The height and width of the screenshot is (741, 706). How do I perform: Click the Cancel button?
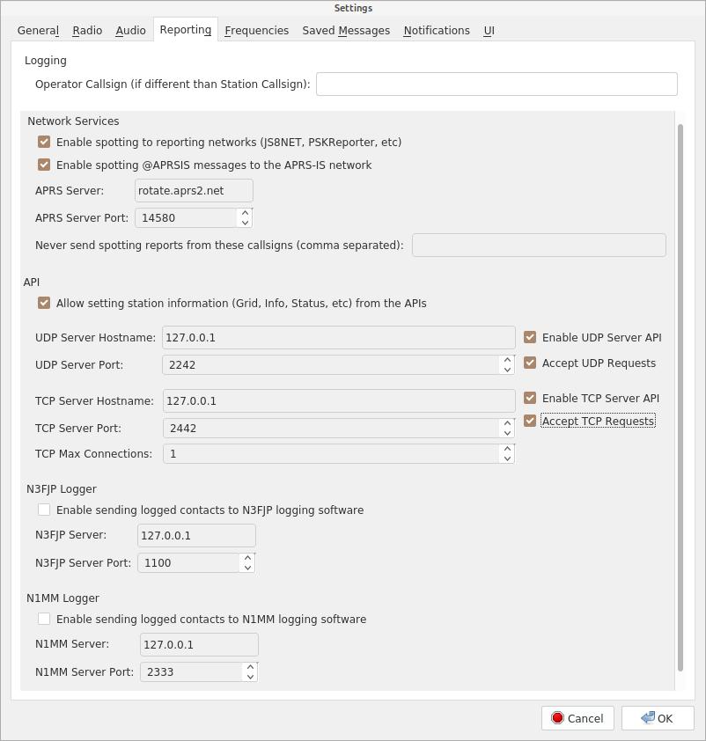click(x=577, y=718)
